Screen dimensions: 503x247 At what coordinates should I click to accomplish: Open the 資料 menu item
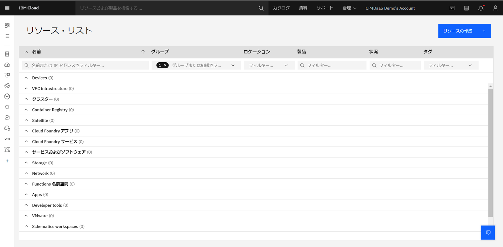point(303,8)
